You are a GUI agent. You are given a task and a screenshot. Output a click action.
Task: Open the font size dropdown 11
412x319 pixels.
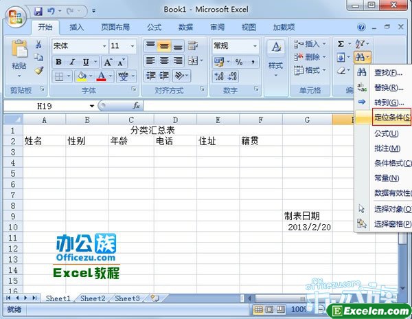[132, 46]
